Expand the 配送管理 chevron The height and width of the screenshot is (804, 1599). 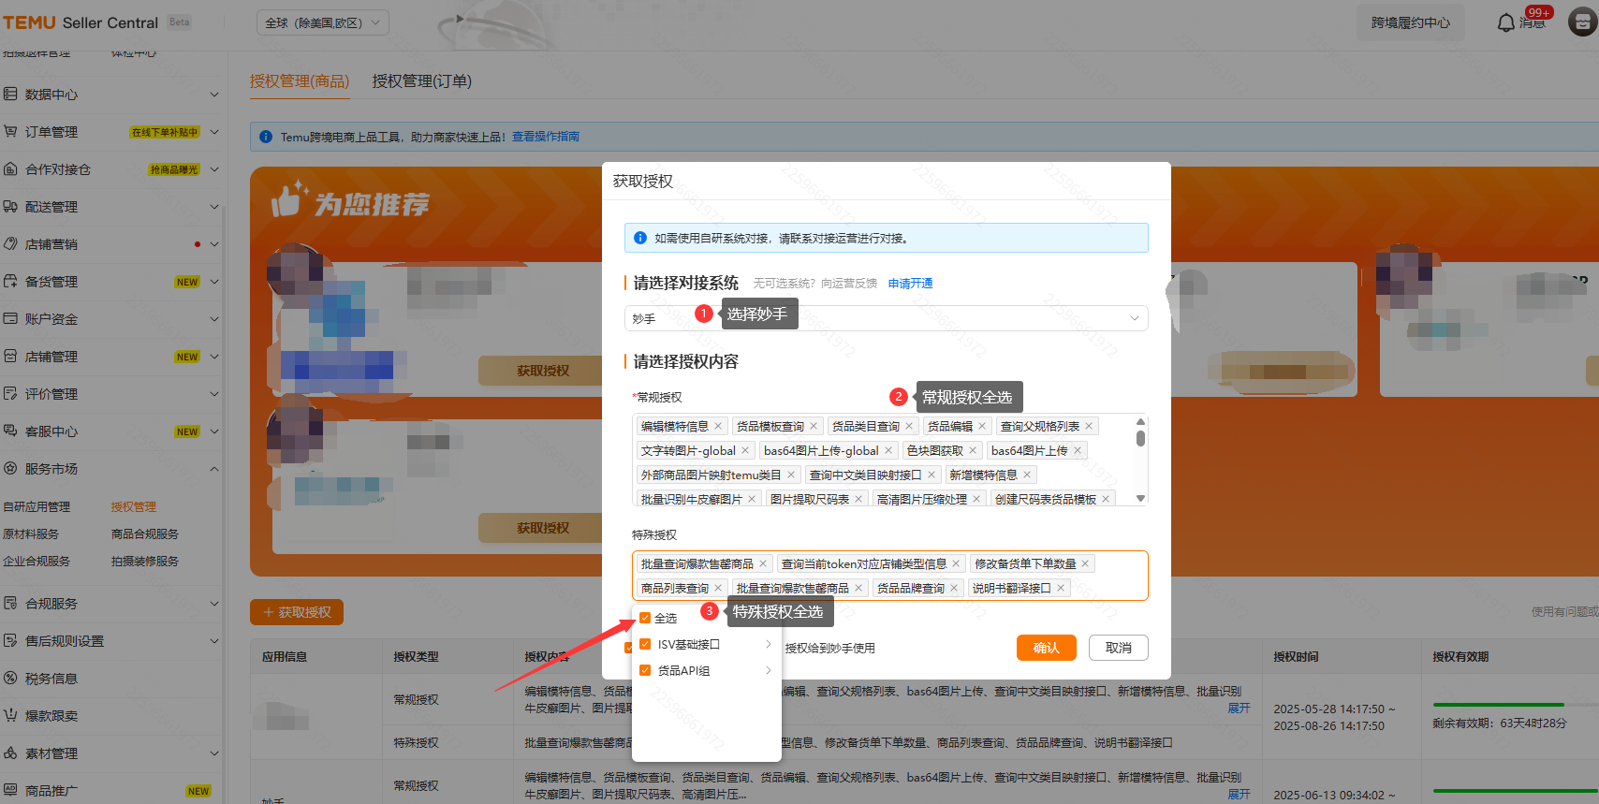pos(214,207)
